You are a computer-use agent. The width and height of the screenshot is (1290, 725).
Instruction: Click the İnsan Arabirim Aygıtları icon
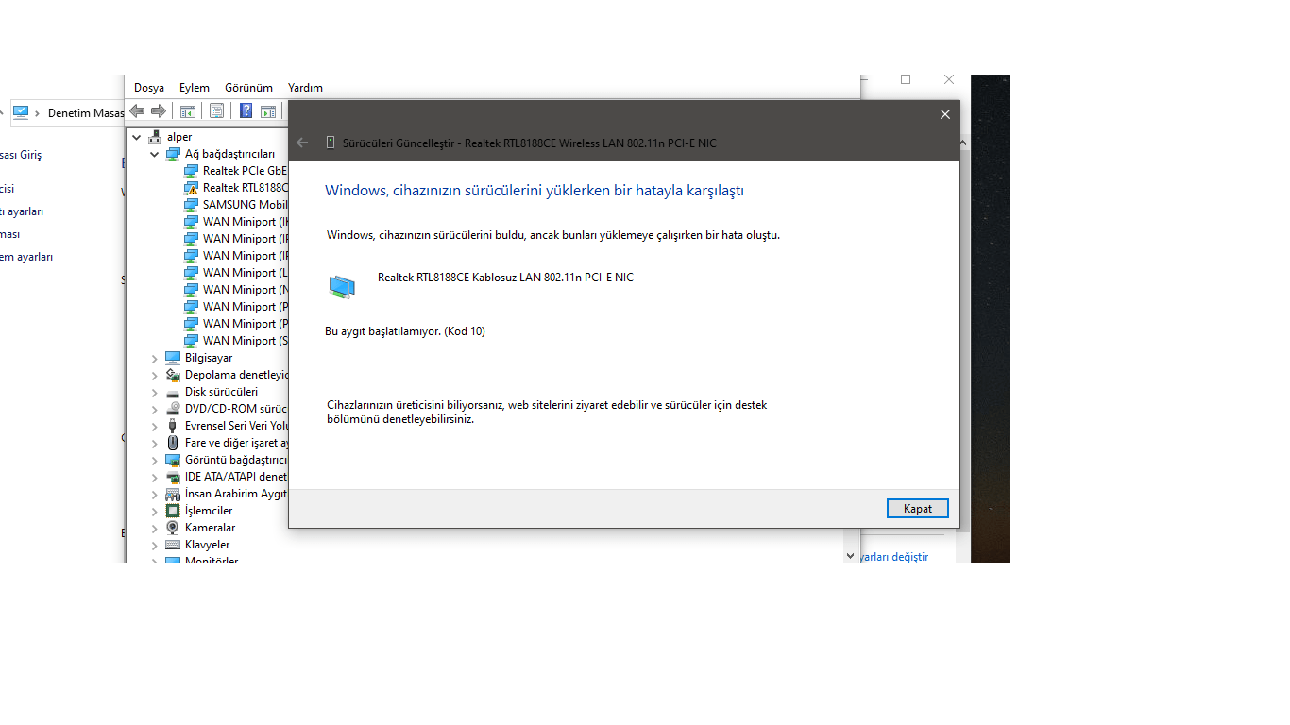tap(173, 494)
